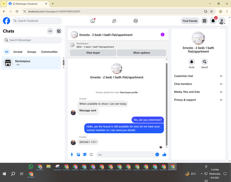
Task: Click Ernesto's phone number message
Action: (x=88, y=142)
